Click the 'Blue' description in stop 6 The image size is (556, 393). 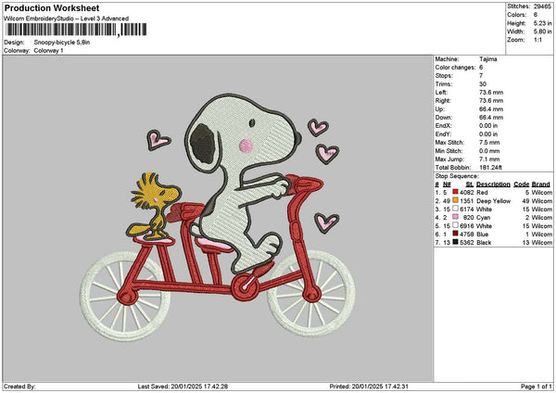pyautogui.click(x=483, y=235)
